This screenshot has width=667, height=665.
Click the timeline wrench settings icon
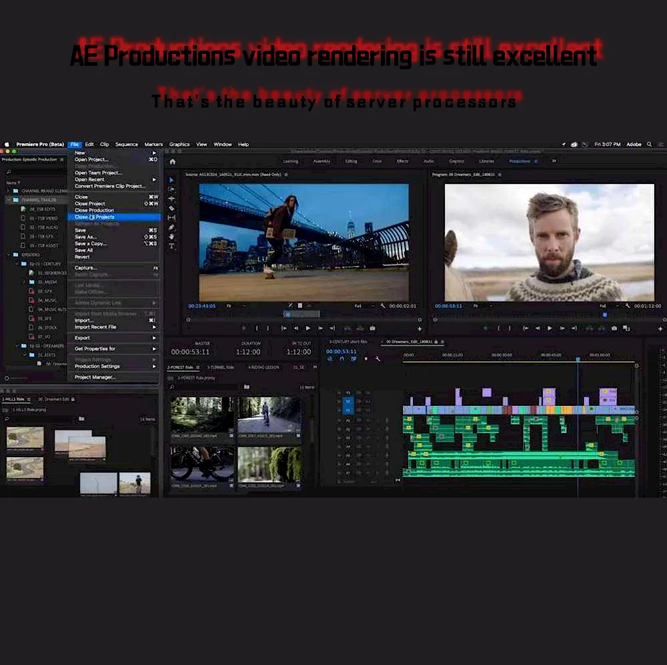click(378, 359)
